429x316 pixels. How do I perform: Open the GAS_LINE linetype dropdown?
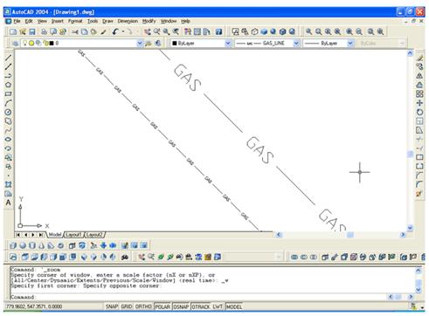point(296,44)
